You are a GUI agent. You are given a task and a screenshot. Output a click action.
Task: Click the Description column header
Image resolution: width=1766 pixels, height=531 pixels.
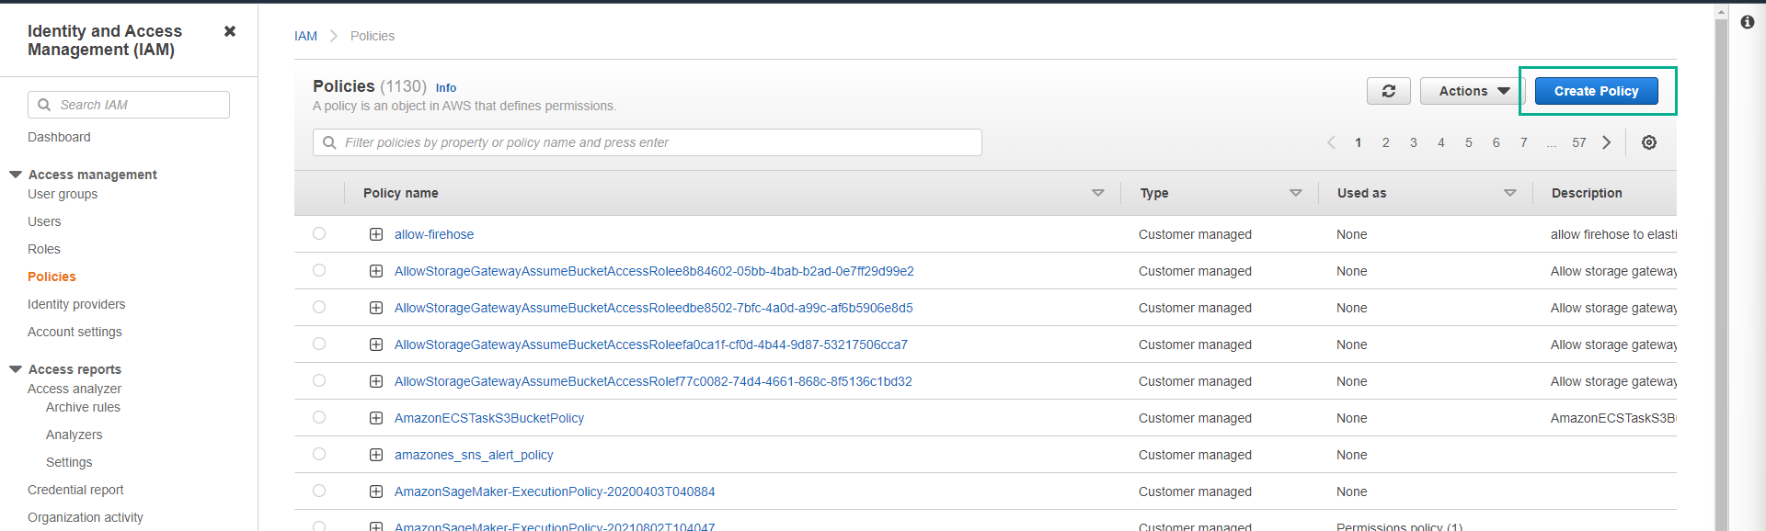[x=1587, y=193]
